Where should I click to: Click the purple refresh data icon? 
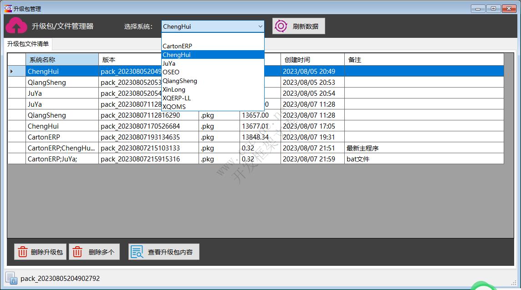pyautogui.click(x=281, y=26)
